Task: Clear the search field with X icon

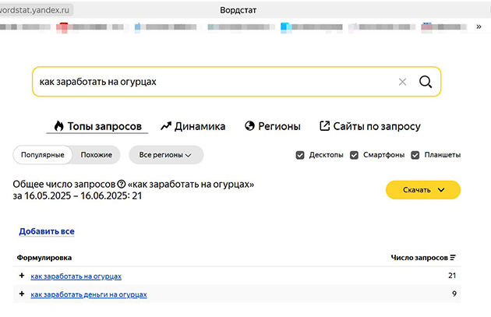Action: point(402,82)
